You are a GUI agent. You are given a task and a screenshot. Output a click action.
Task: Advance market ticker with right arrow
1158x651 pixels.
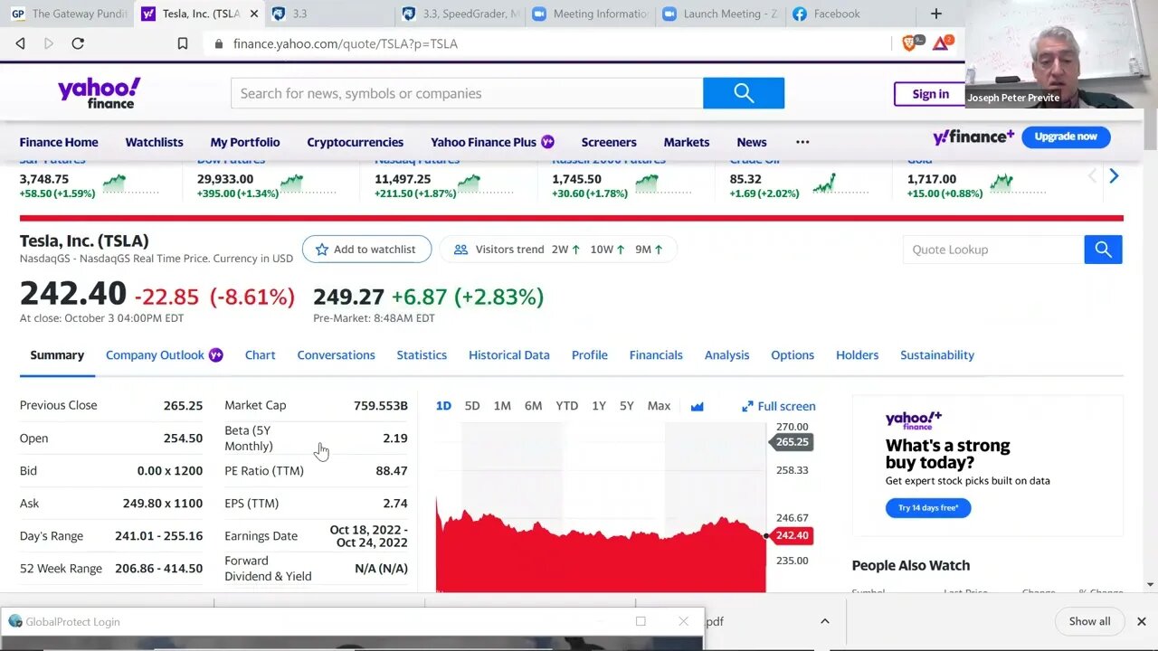click(1114, 176)
